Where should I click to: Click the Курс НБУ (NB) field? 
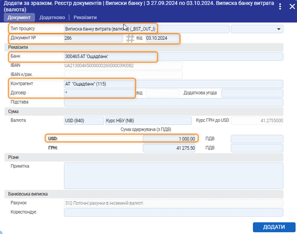coord(148,120)
